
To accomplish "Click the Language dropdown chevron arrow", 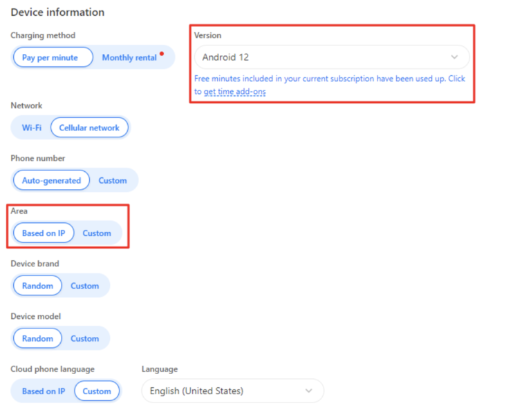I will click(x=308, y=391).
